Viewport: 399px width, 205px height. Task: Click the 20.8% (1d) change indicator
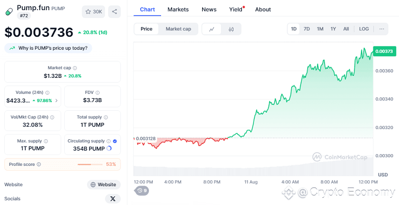point(92,32)
